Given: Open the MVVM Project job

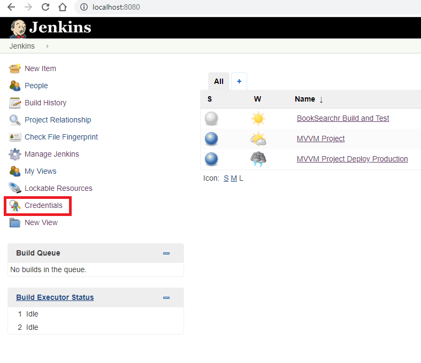Looking at the screenshot, I should tap(320, 138).
